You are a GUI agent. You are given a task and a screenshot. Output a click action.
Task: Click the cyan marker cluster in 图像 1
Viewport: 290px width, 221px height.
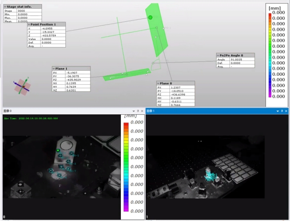tap(211, 177)
